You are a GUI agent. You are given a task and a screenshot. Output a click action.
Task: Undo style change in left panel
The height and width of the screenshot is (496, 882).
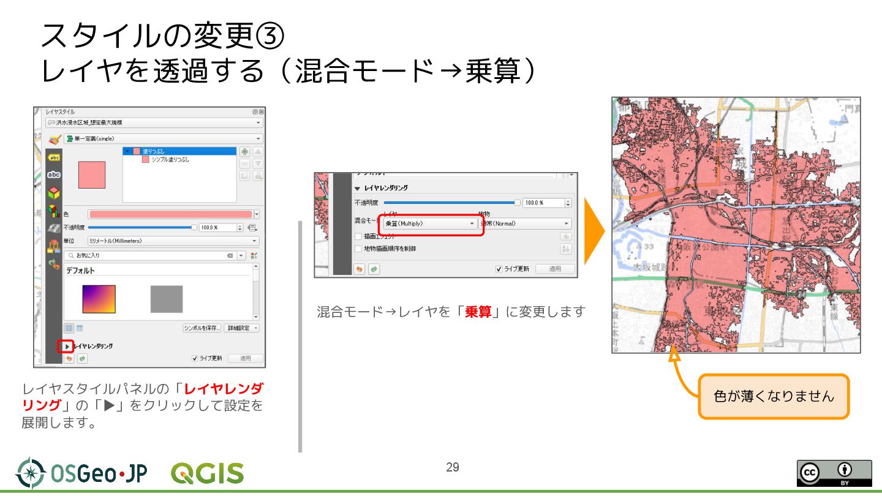coord(69,359)
